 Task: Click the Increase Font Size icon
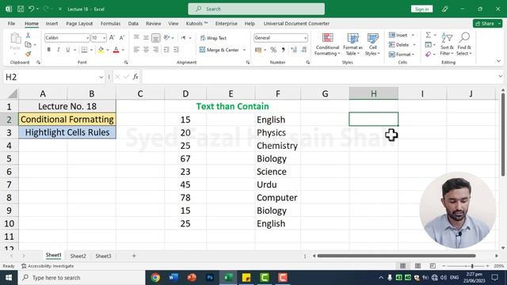click(x=112, y=38)
